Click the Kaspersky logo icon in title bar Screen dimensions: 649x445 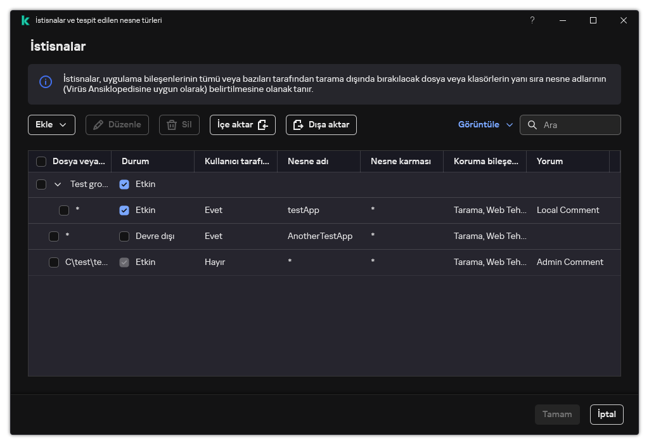[25, 20]
